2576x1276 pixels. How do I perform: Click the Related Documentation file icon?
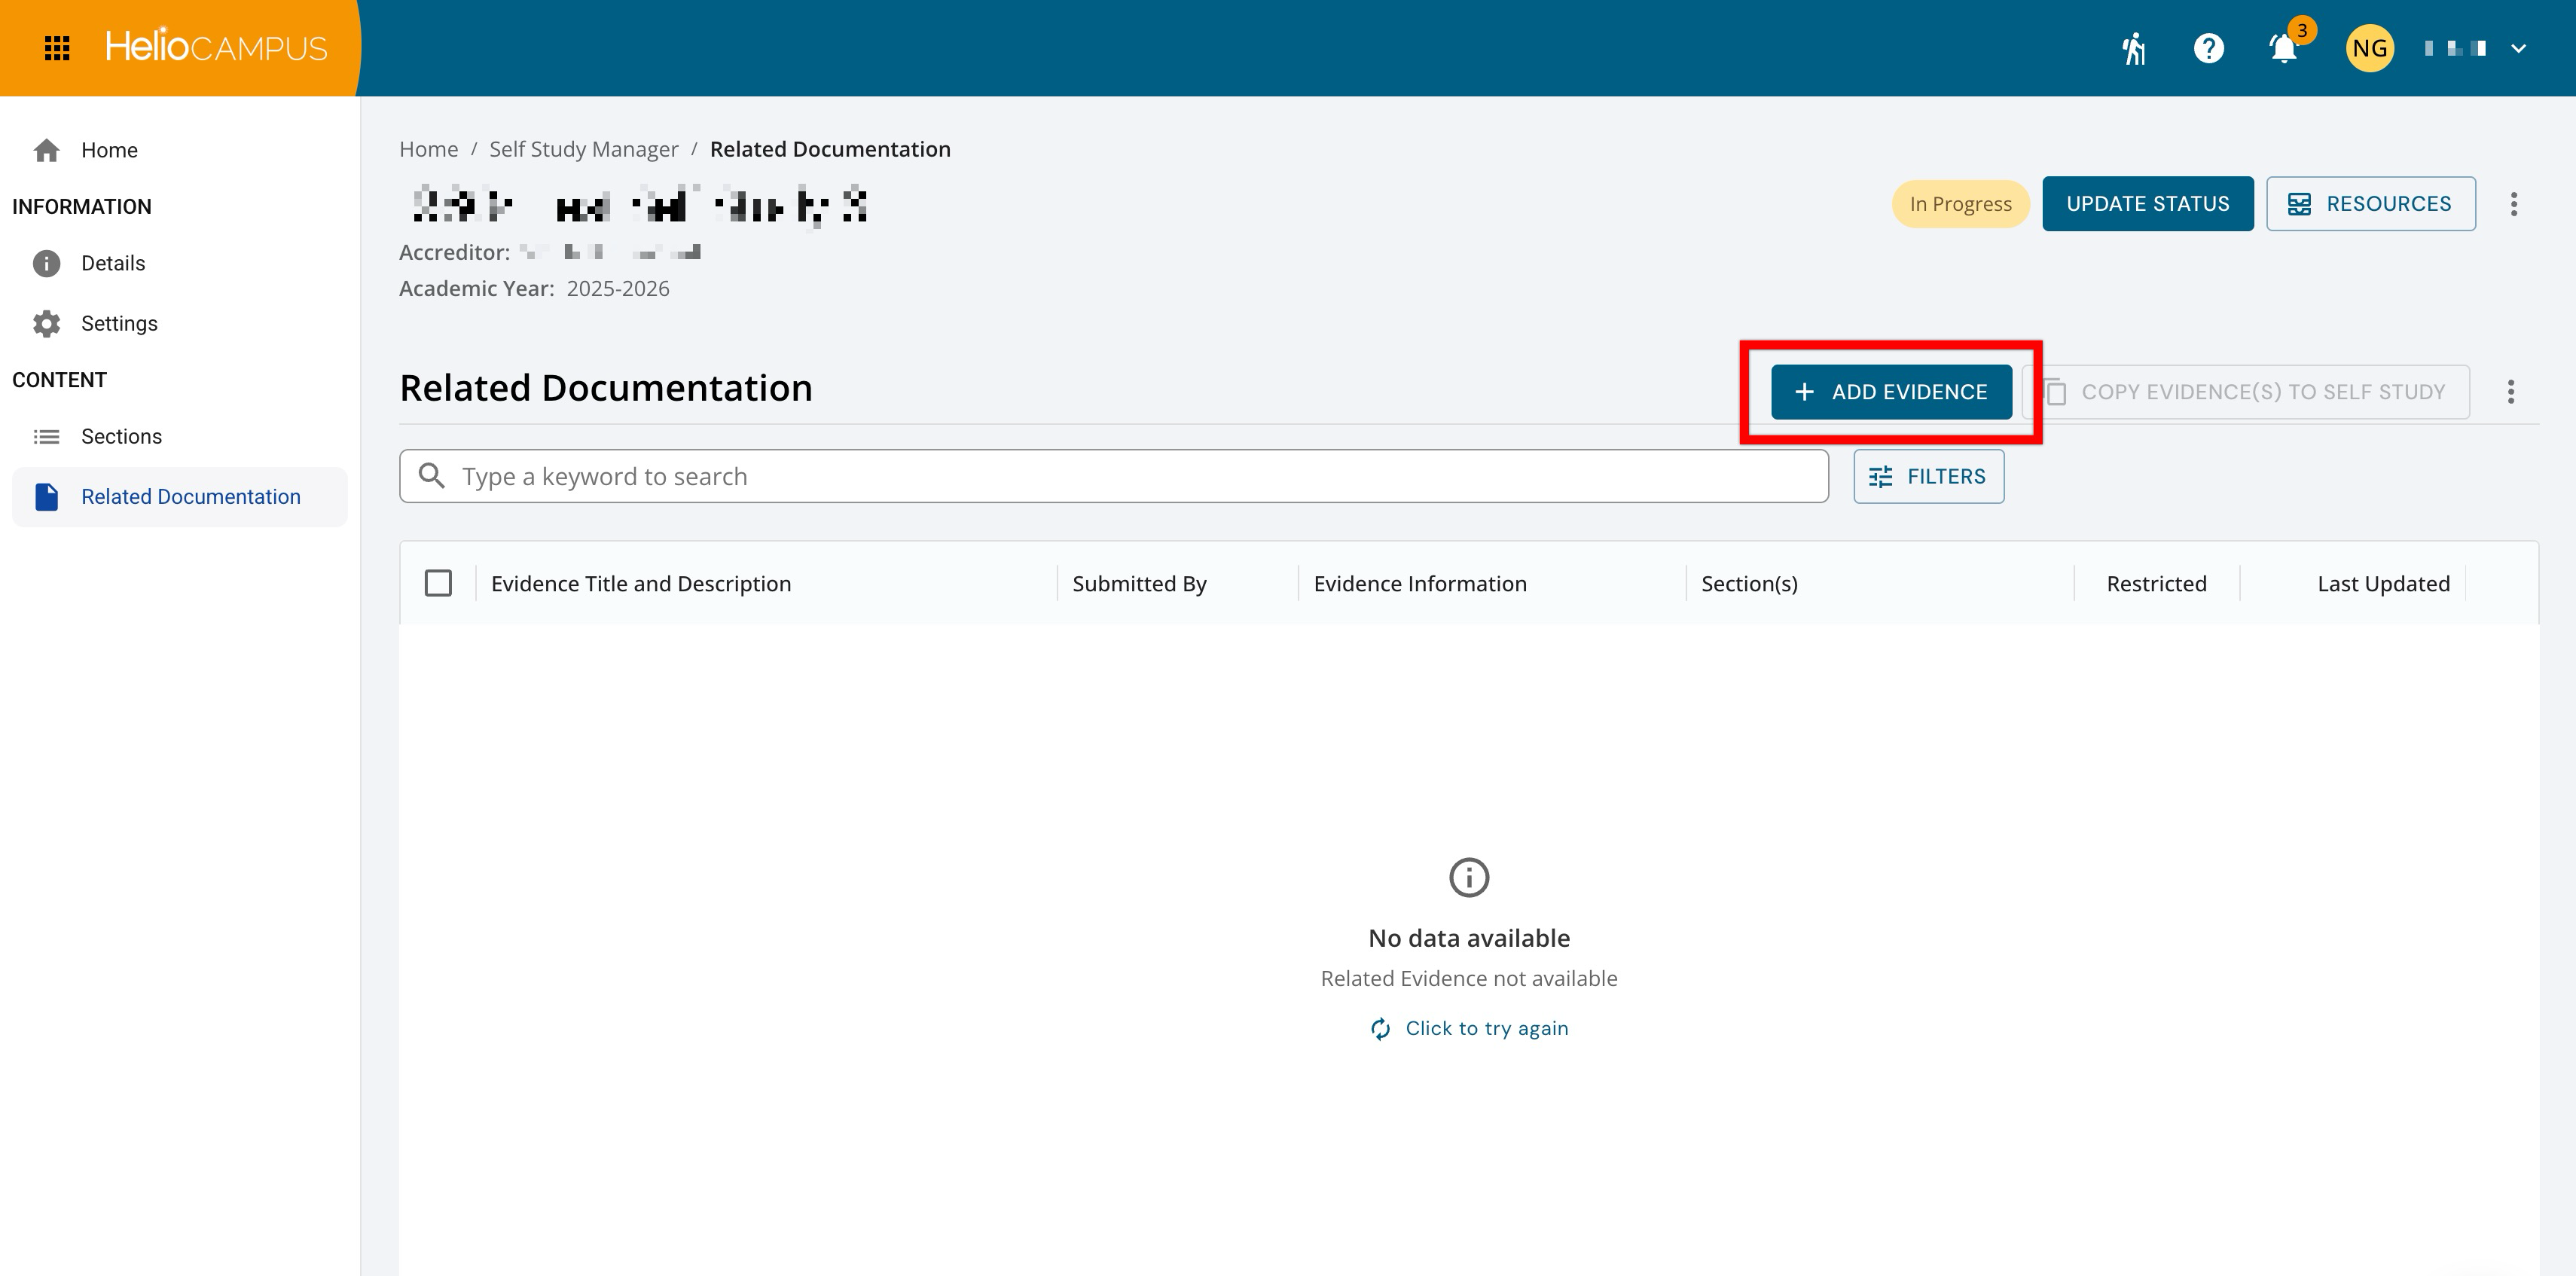tap(46, 497)
